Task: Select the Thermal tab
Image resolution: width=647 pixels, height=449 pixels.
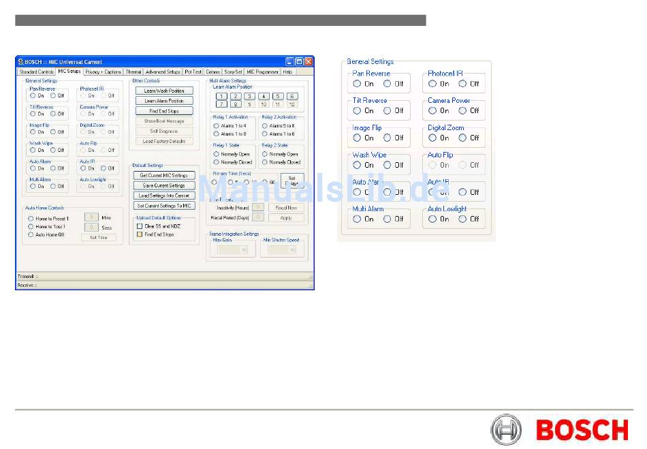Action: tap(133, 72)
